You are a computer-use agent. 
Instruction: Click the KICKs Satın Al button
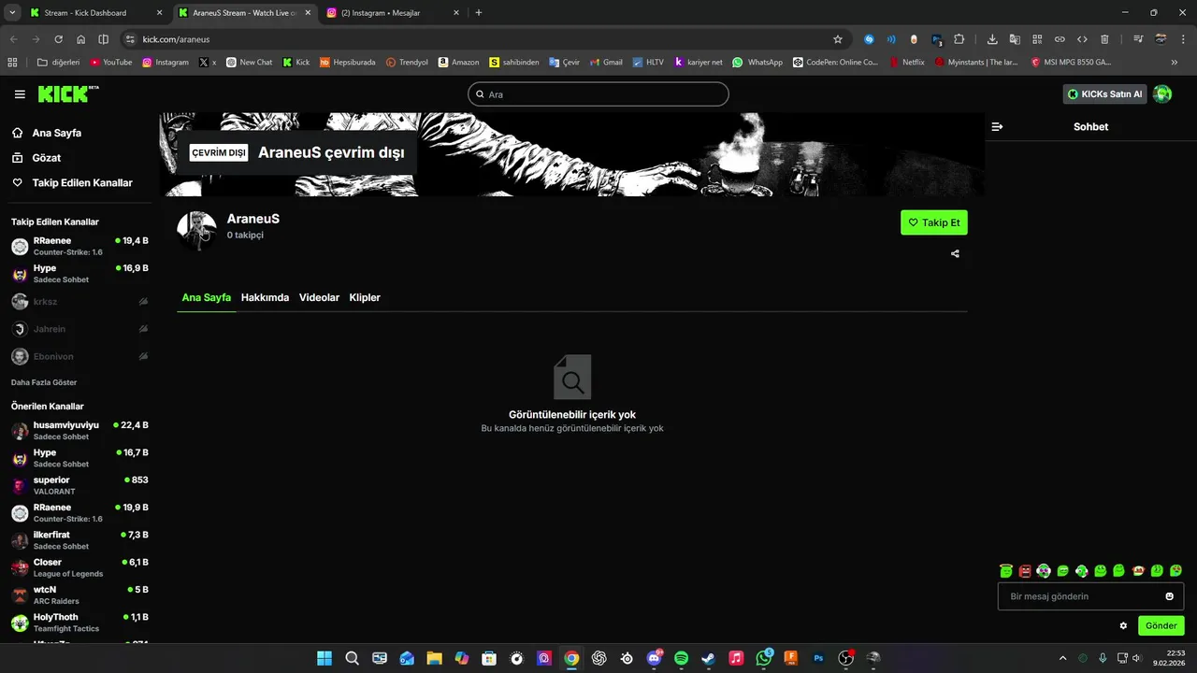point(1104,93)
